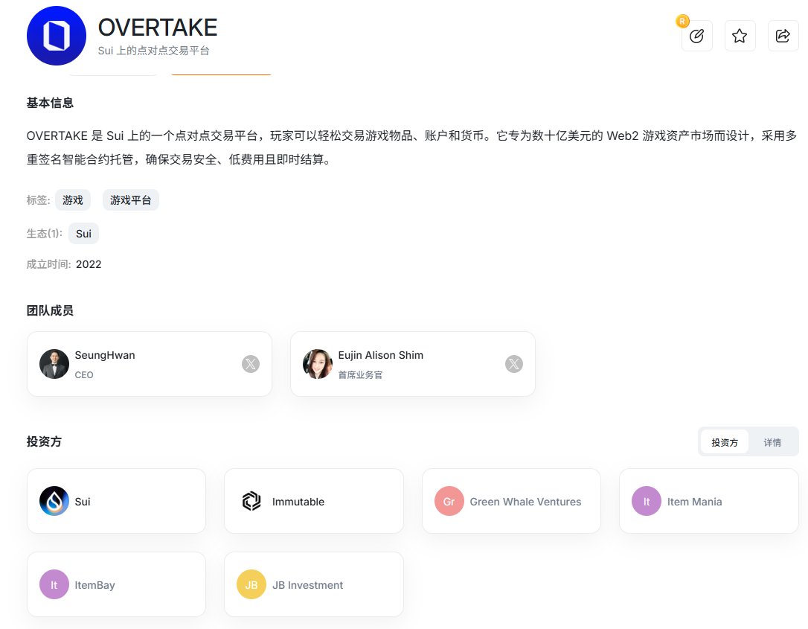Click the JB Investment 'JB' avatar

(x=251, y=584)
